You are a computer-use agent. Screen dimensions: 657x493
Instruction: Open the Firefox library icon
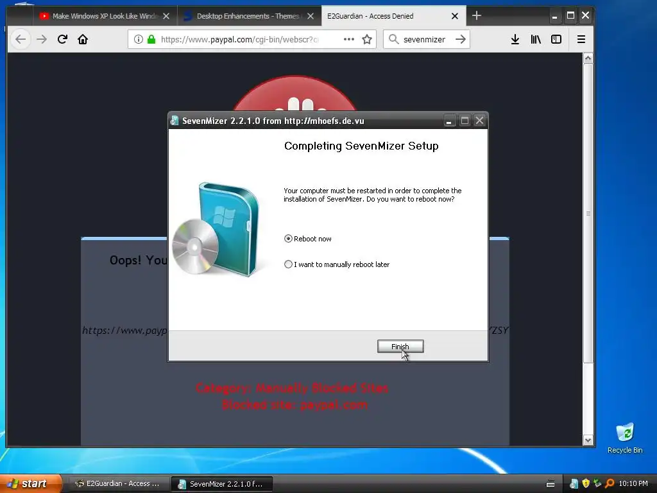[x=536, y=39]
